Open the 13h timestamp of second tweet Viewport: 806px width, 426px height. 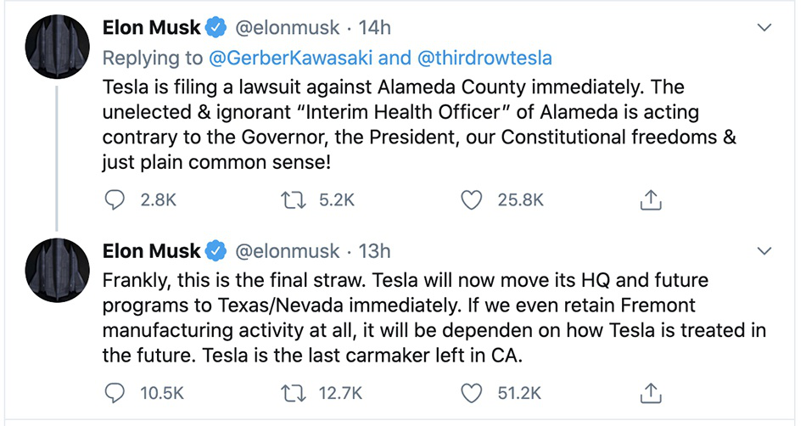click(374, 251)
